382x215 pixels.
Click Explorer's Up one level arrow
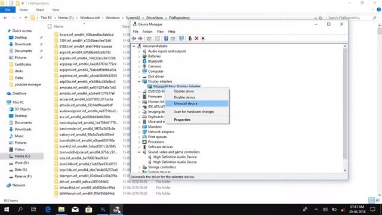click(x=26, y=18)
